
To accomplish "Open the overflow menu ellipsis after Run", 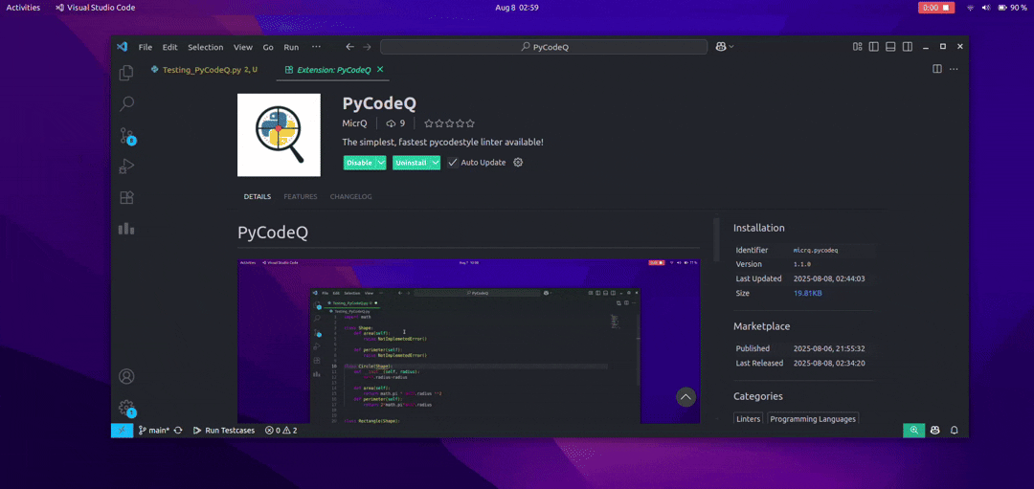I will [x=316, y=47].
